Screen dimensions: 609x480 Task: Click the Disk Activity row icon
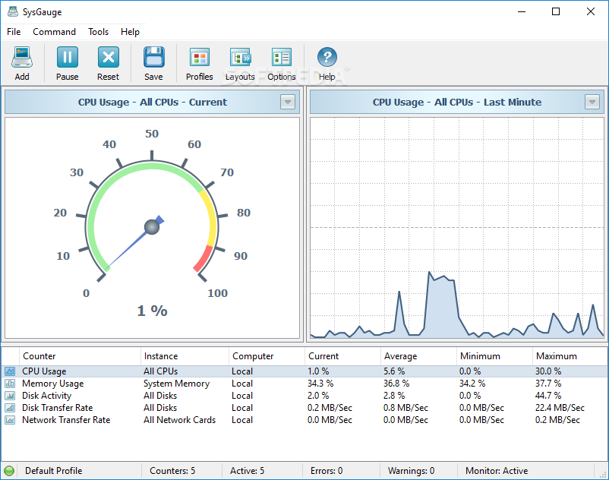(x=10, y=396)
